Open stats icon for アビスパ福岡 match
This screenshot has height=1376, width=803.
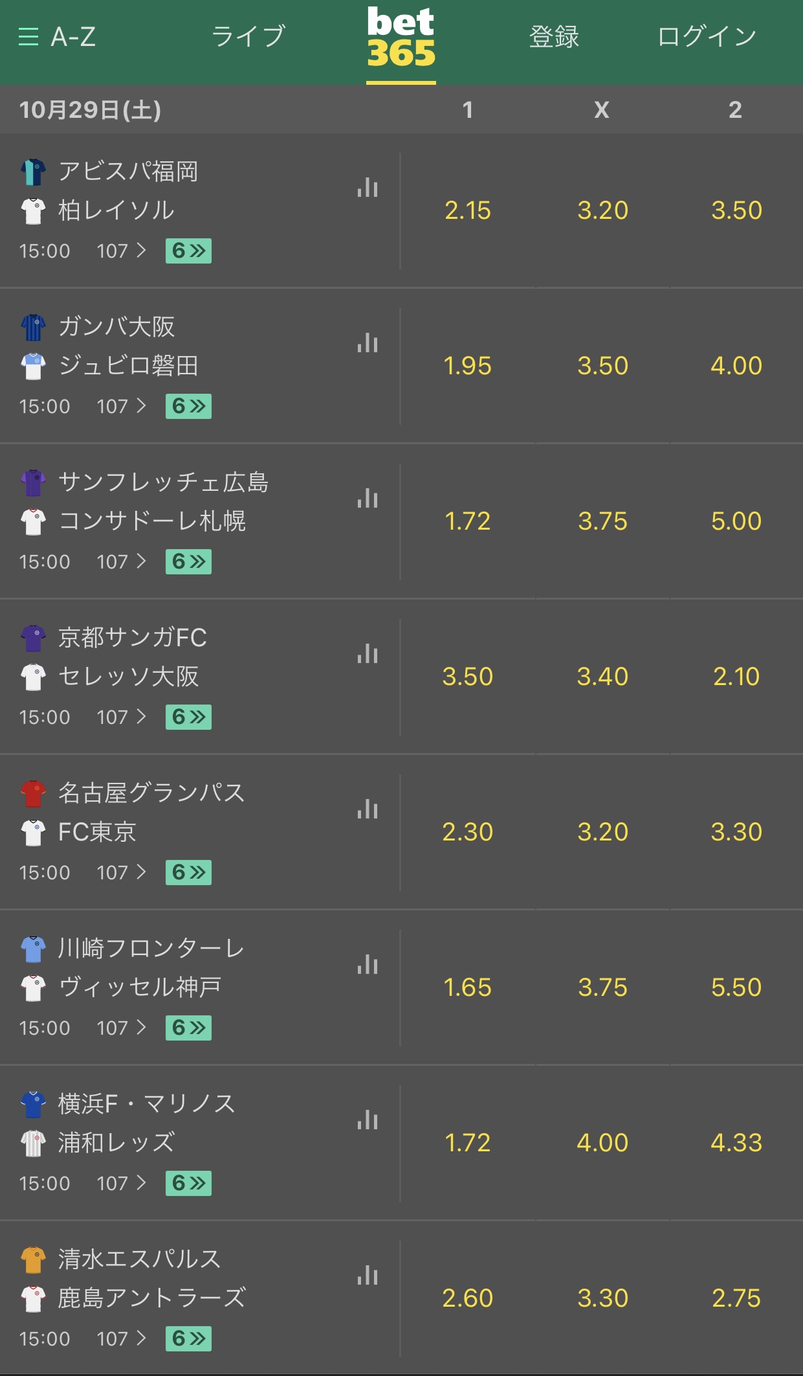coord(368,187)
